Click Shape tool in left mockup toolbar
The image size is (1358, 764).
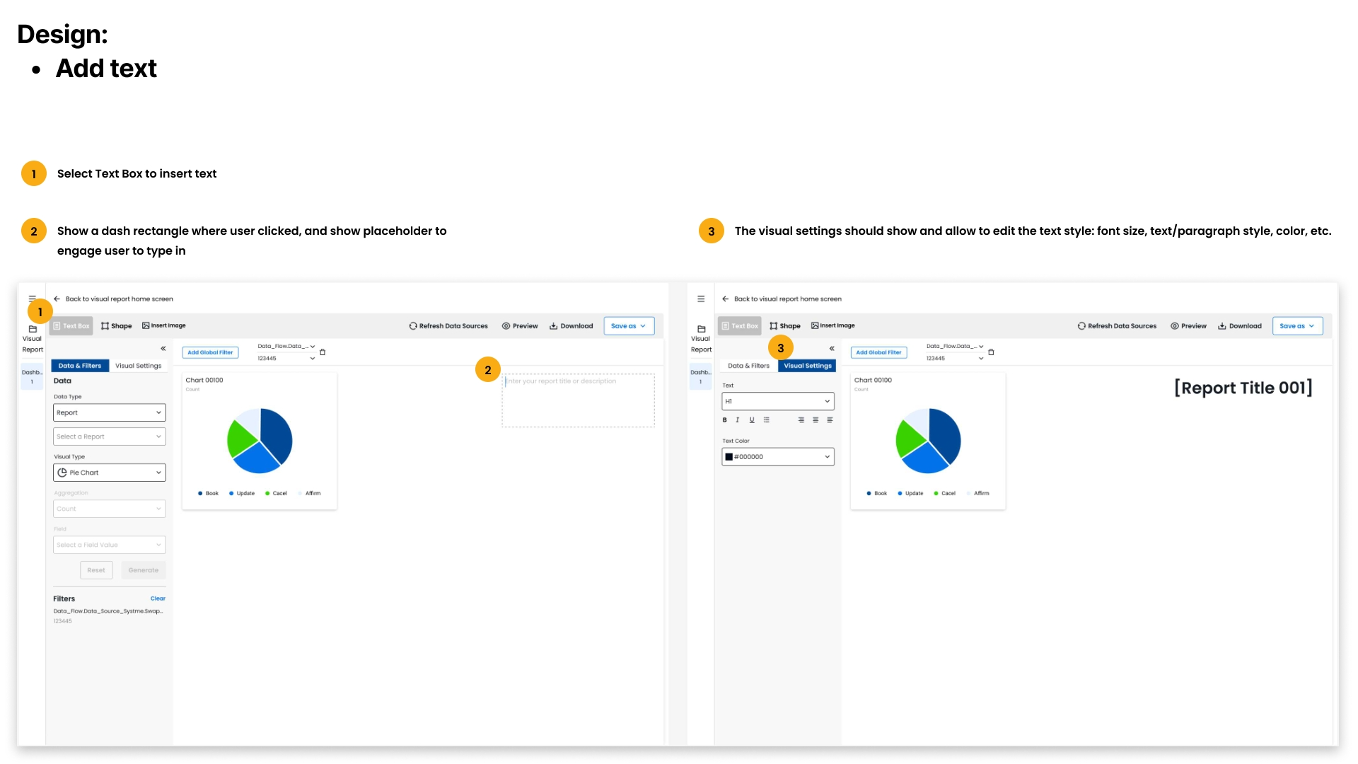117,326
